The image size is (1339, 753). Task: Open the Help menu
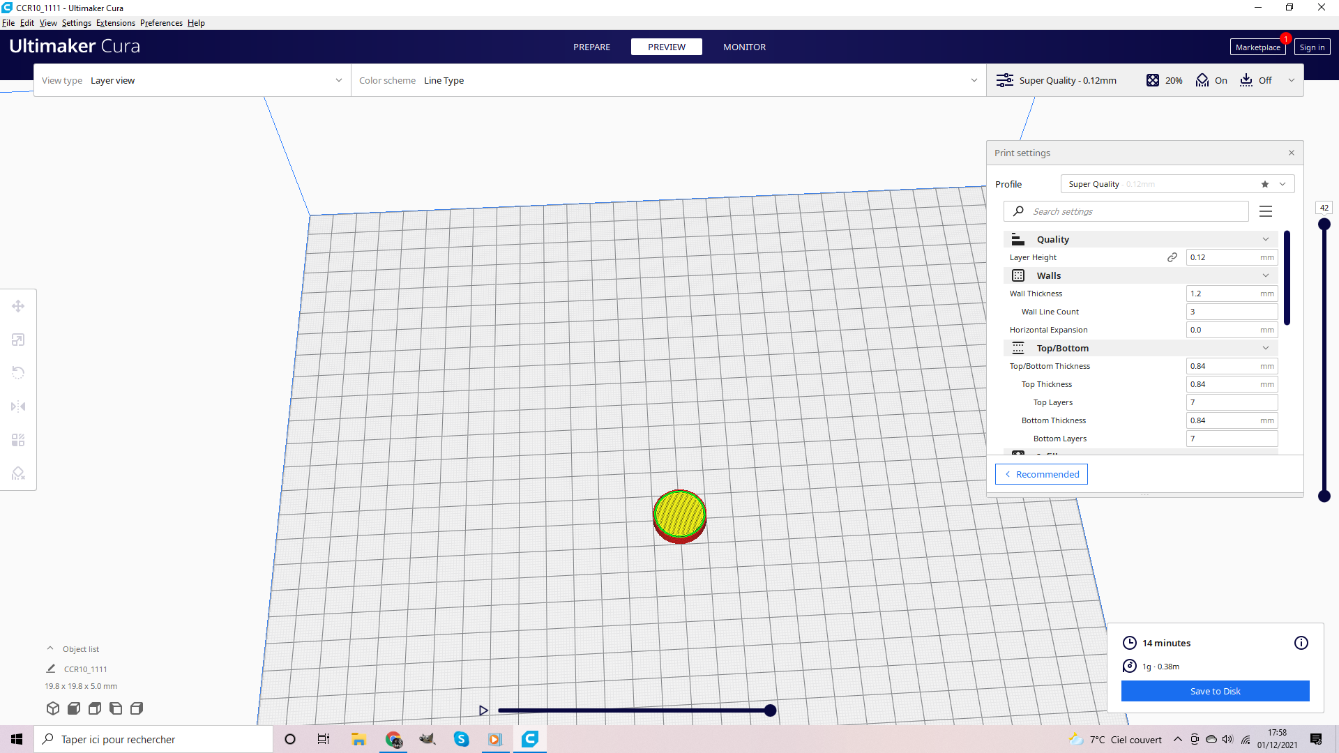tap(196, 23)
